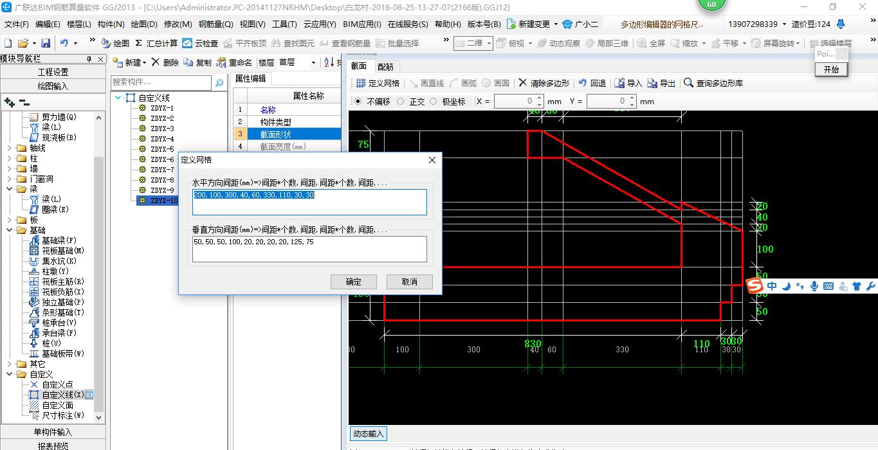
Task: Click the Save disk icon
Action: [x=46, y=43]
